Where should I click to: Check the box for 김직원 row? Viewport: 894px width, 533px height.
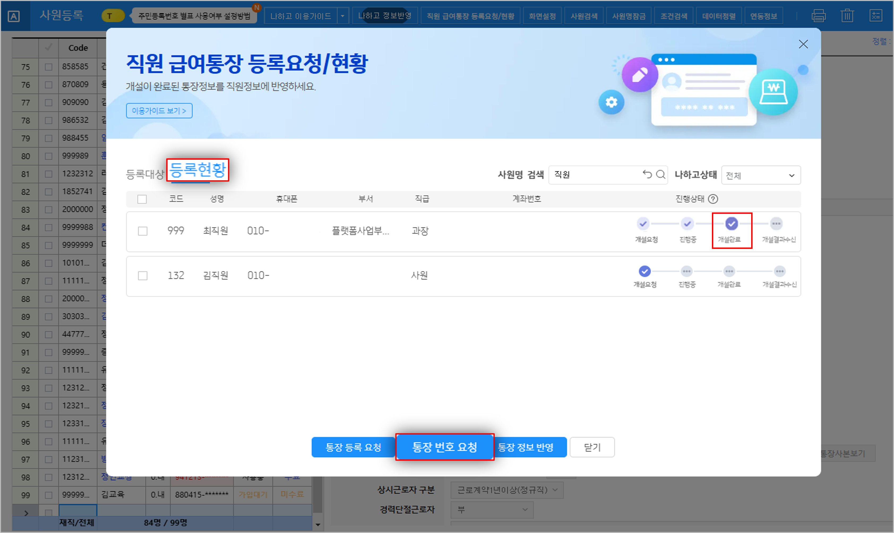pos(143,275)
